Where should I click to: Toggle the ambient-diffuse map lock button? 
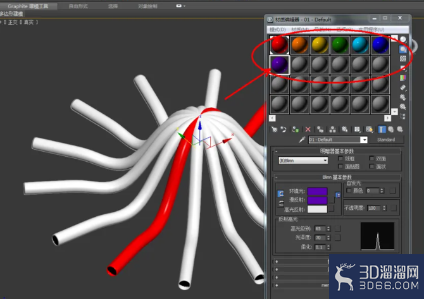[338, 195]
